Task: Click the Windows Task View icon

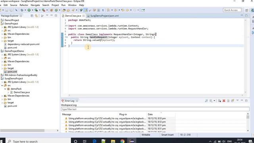Action: [85, 141]
